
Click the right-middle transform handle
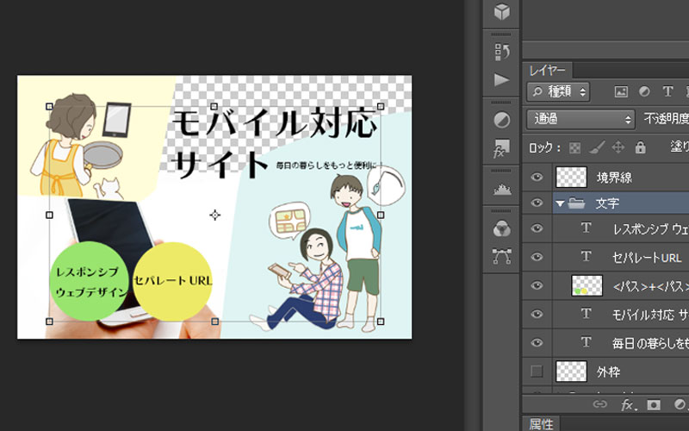point(381,215)
